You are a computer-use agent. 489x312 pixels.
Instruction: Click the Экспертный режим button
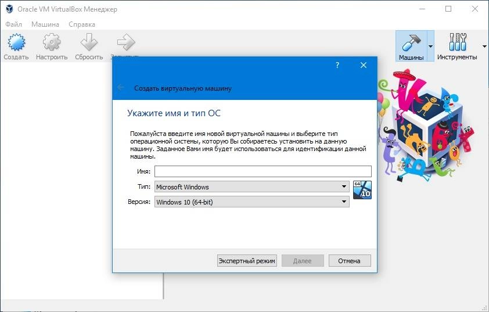(247, 260)
